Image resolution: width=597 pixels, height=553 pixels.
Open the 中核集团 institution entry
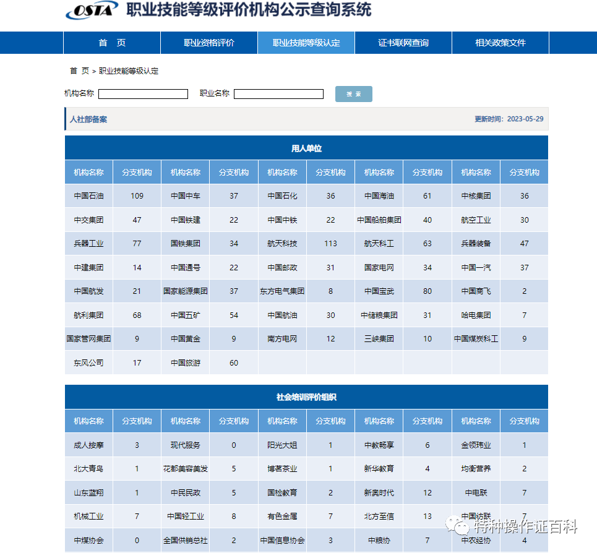coord(476,196)
